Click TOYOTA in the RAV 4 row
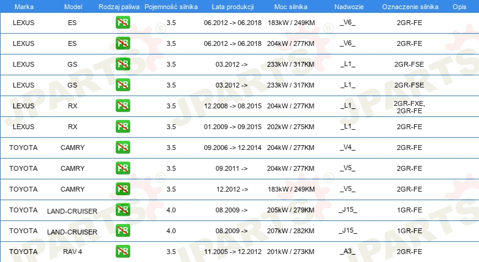This screenshot has width=479, height=262. [x=23, y=252]
